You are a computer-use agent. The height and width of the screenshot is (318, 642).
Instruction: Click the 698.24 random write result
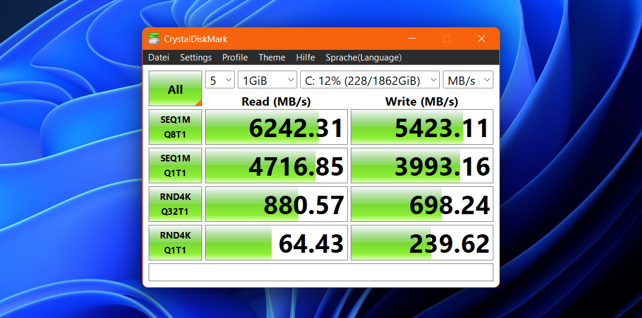coord(422,204)
